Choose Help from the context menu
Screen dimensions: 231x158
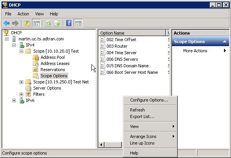(x=150, y=153)
